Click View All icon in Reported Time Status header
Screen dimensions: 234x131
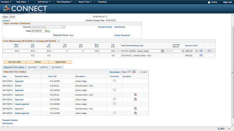pyautogui.click(x=129, y=72)
